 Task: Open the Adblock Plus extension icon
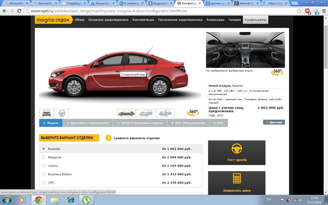point(307,11)
